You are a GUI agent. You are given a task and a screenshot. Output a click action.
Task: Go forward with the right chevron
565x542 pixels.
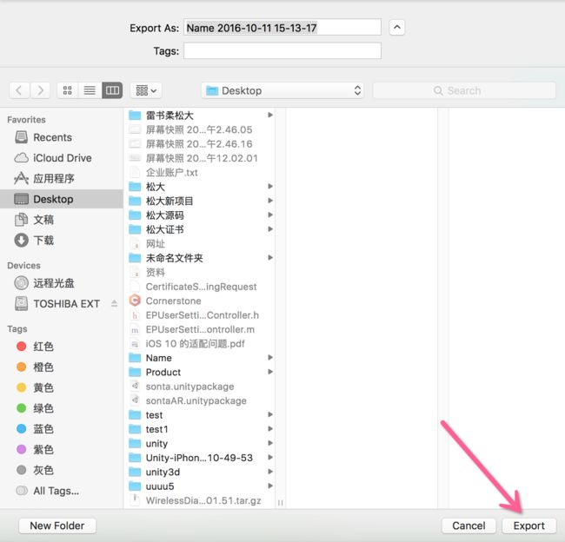pyautogui.click(x=40, y=90)
